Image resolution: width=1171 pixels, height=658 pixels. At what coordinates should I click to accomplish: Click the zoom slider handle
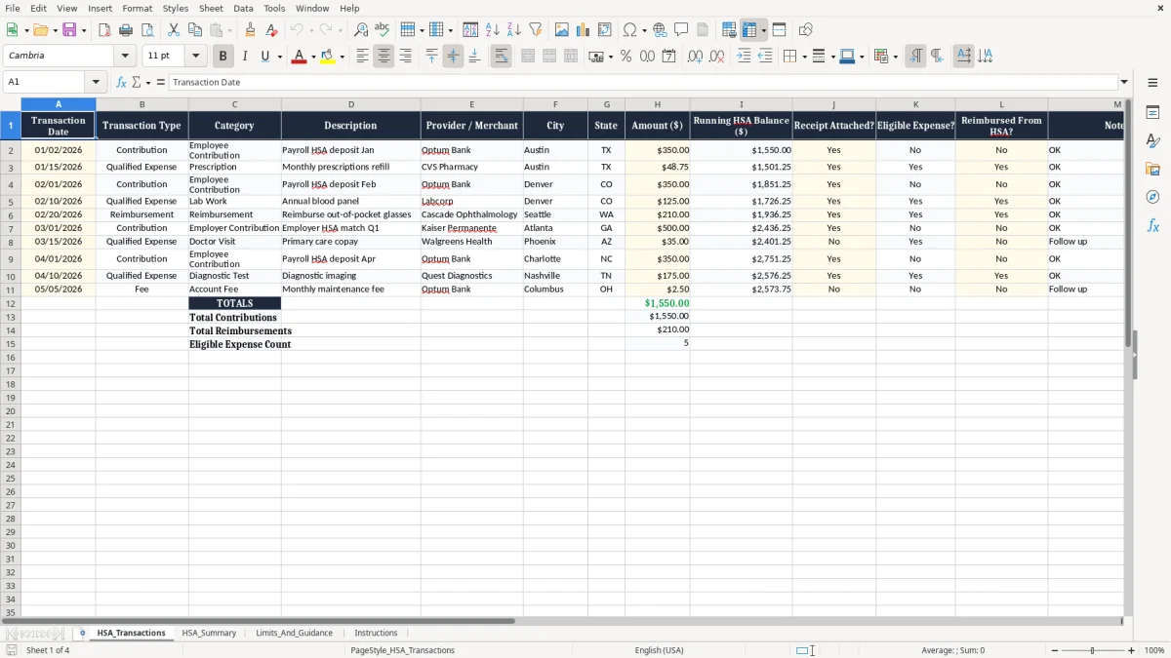tap(1092, 650)
